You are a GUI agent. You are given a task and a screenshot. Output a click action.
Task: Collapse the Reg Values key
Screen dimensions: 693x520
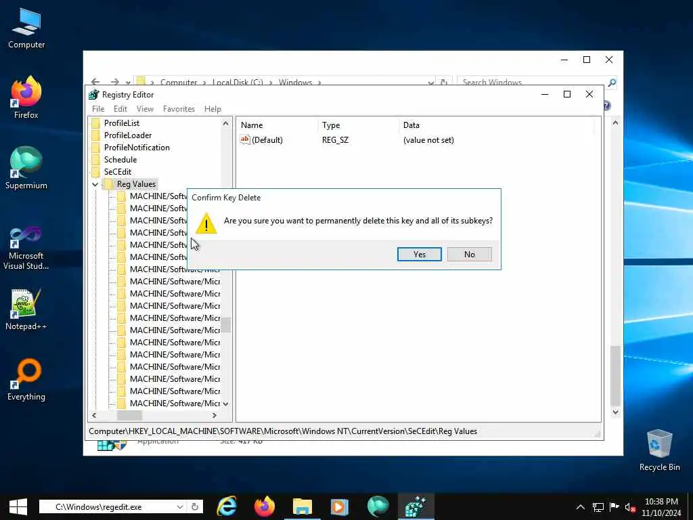(95, 184)
